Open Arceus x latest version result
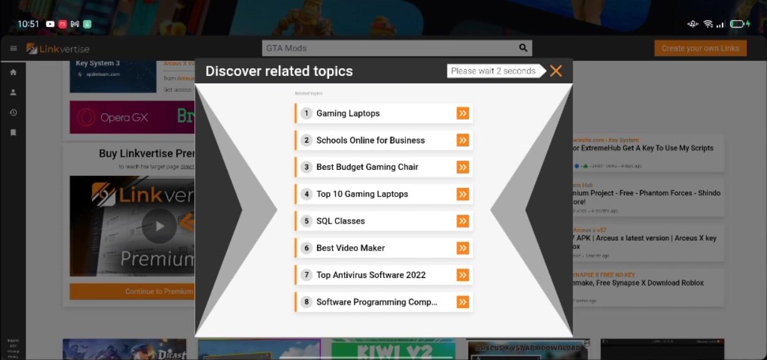Image resolution: width=767 pixels, height=360 pixels. pos(648,242)
